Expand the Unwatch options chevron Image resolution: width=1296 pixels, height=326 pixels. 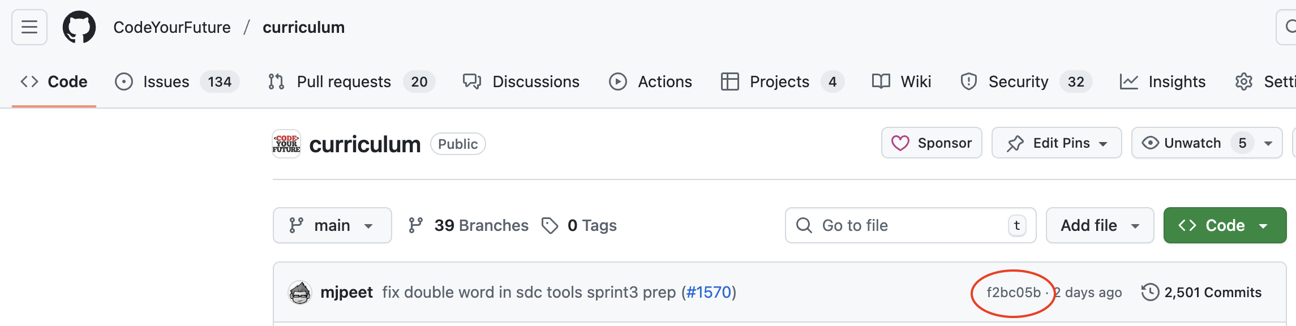[x=1268, y=143]
